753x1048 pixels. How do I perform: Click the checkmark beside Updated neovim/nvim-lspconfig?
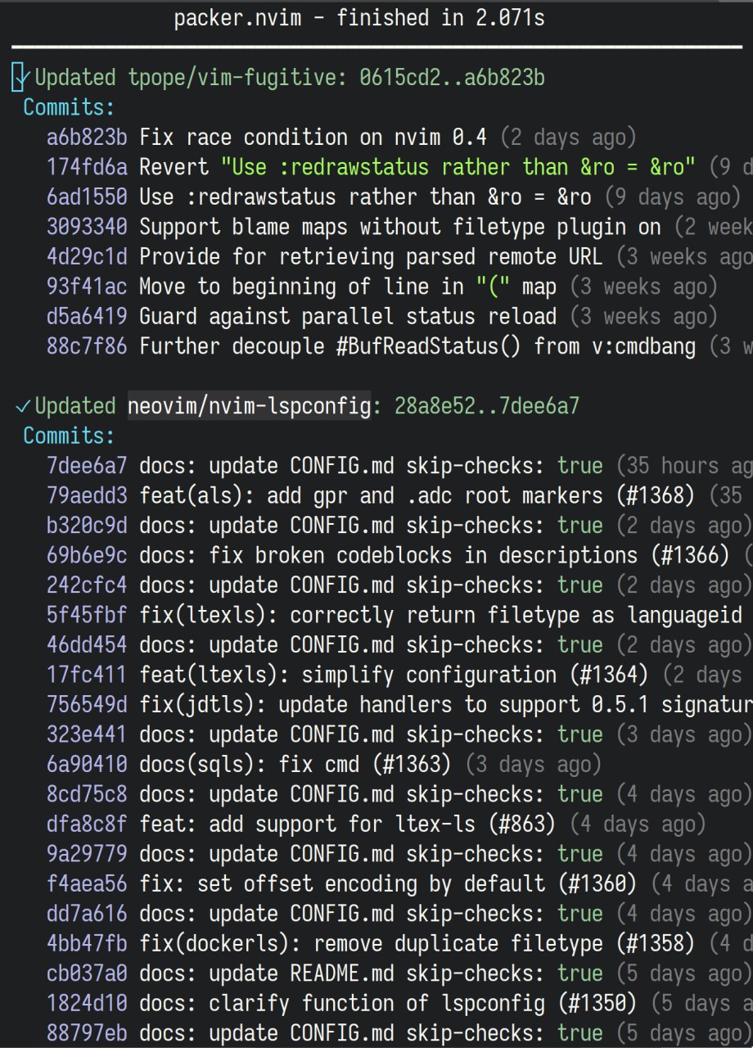point(23,406)
